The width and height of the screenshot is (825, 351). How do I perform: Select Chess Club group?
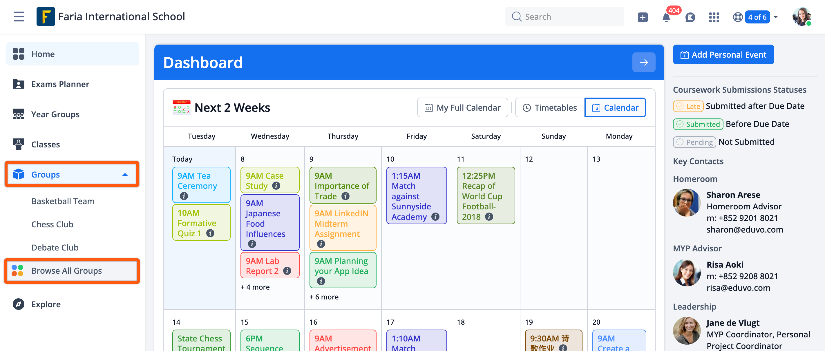tap(52, 224)
